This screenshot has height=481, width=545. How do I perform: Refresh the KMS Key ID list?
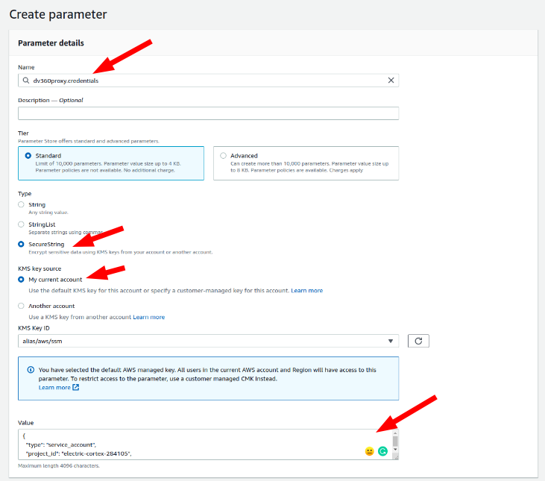418,341
